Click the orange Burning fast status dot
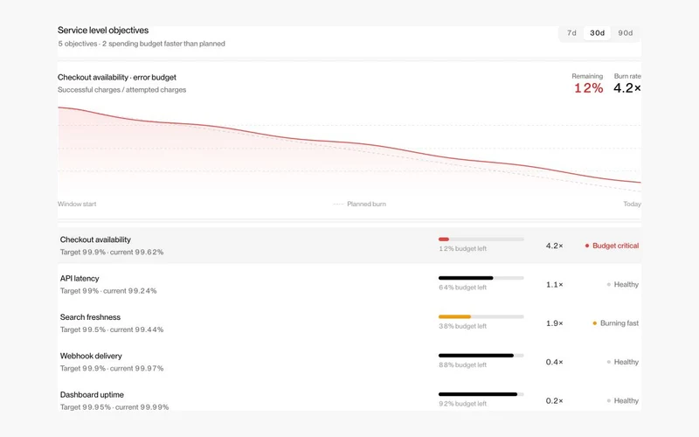The height and width of the screenshot is (437, 699). pos(595,323)
